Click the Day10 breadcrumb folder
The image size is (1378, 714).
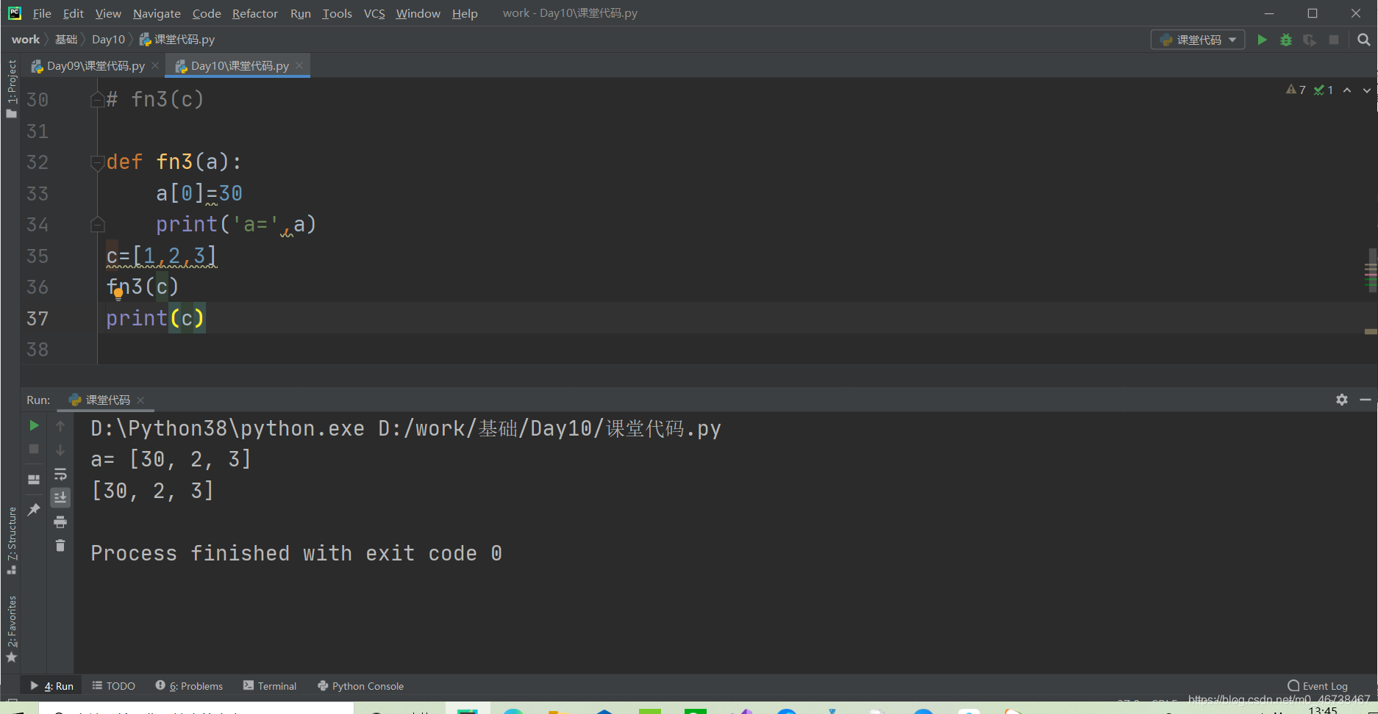(x=108, y=40)
